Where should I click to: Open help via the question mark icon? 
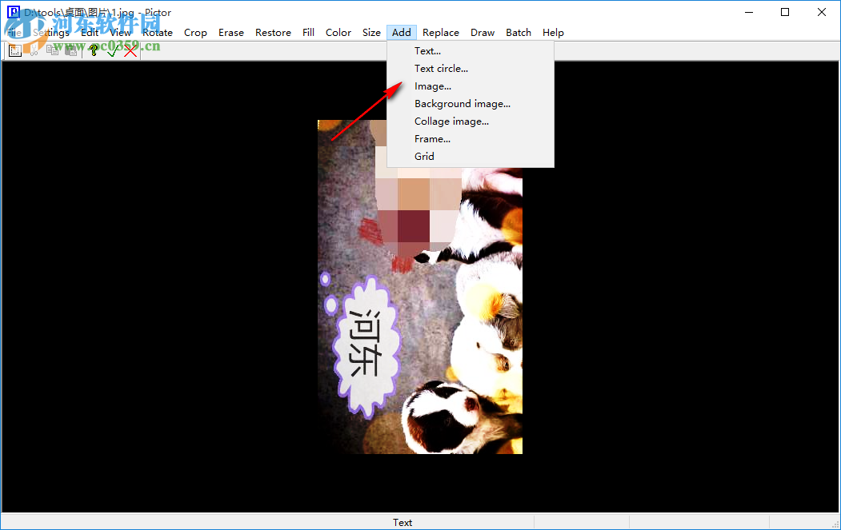point(94,50)
